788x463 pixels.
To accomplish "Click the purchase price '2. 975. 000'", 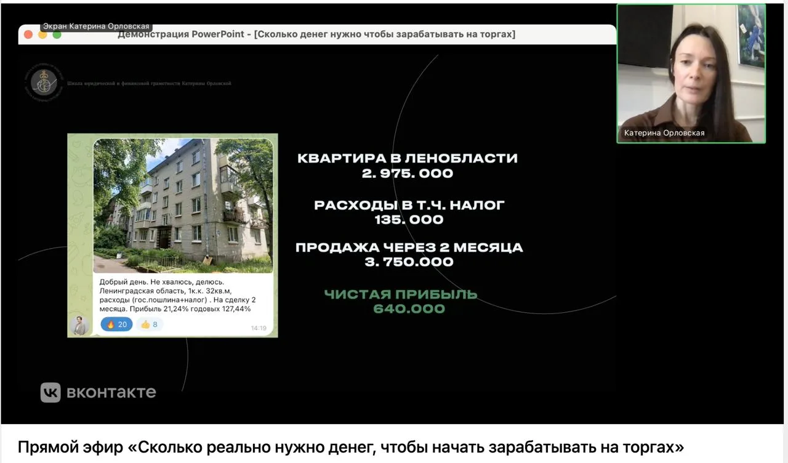I will pyautogui.click(x=408, y=174).
